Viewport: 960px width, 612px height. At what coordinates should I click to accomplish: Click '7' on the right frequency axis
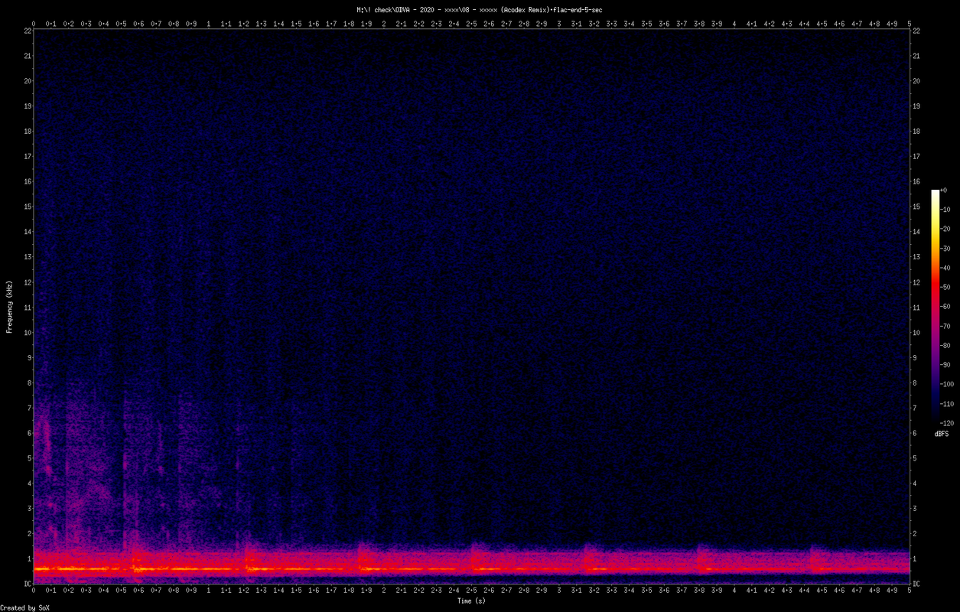(x=915, y=408)
